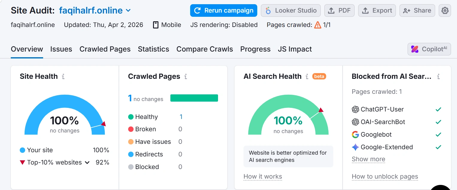
Task: Click the mobile device icon in the header
Action: 155,25
